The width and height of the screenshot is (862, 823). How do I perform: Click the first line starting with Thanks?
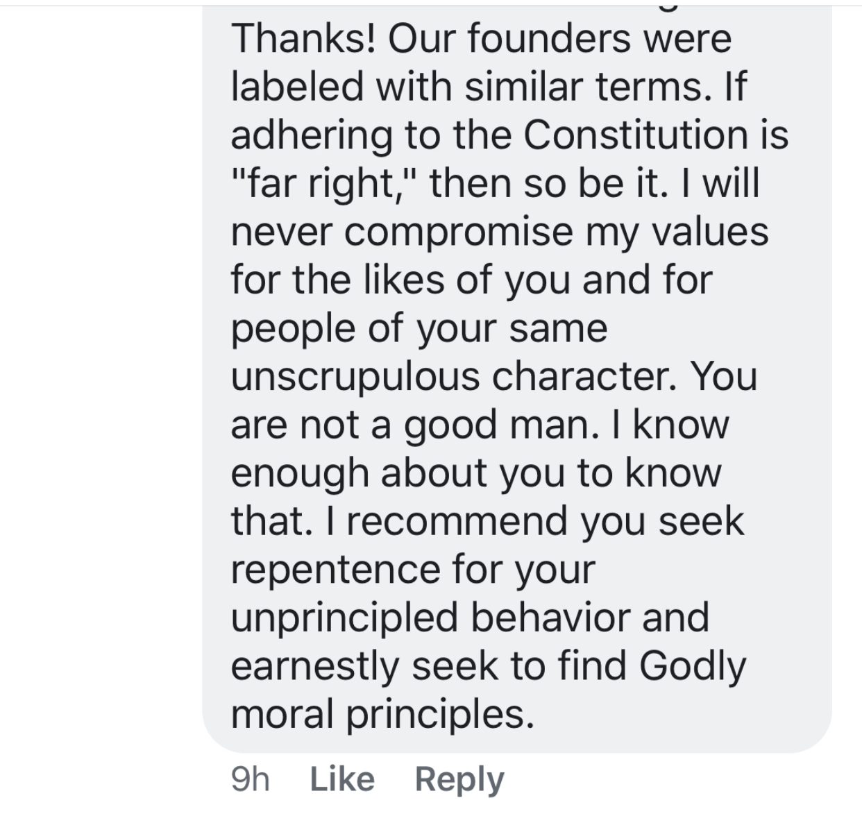(479, 38)
